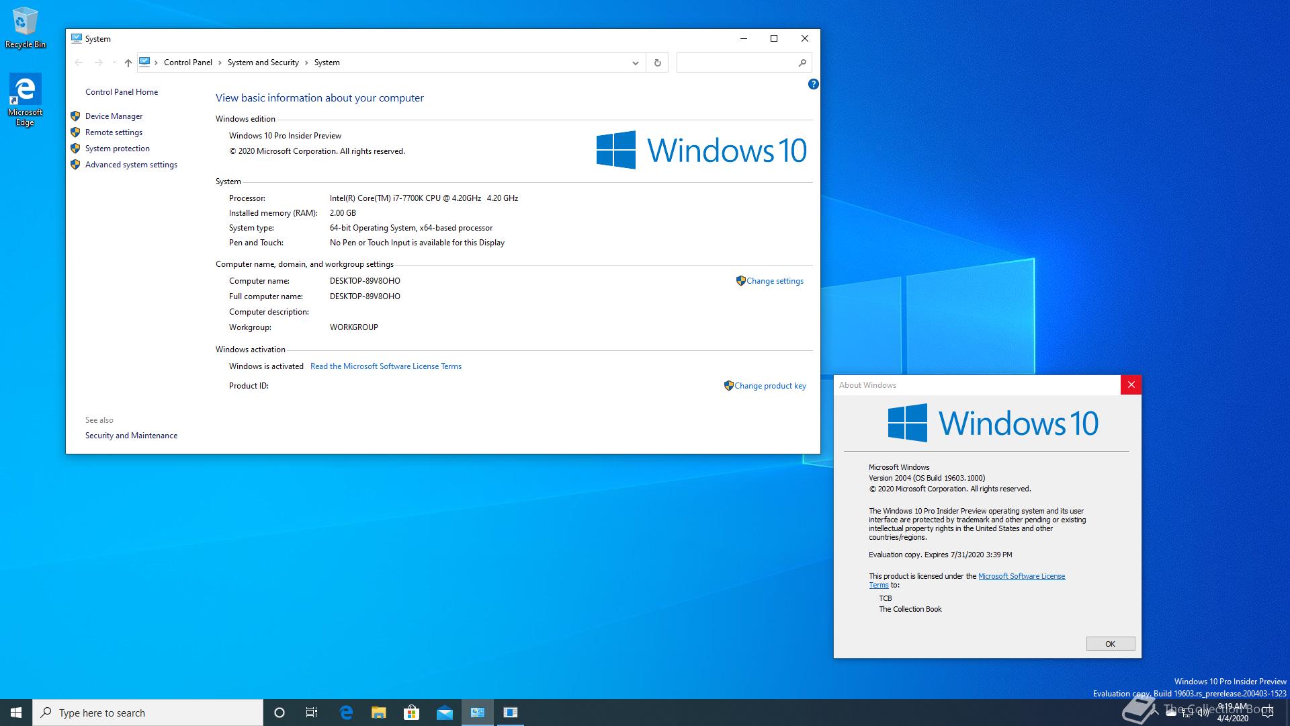Click the System window title icon
Viewport: 1290px width, 726px height.
[x=77, y=38]
